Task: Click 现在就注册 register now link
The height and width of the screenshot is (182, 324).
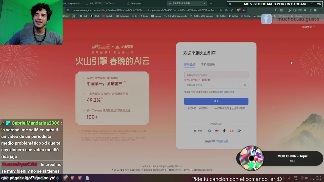Action: click(x=222, y=141)
